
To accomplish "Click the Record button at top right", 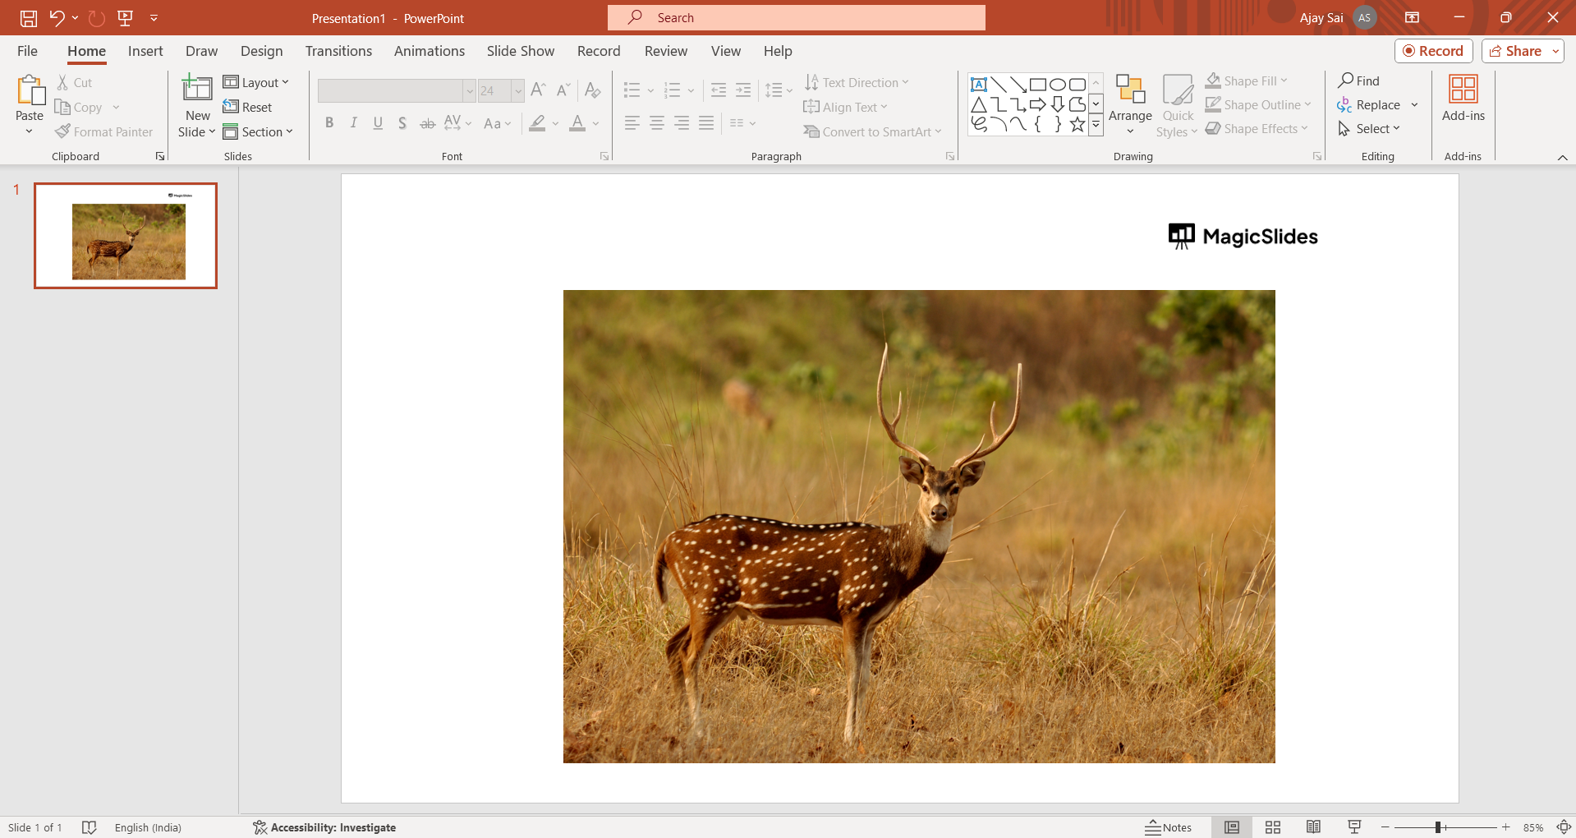I will pos(1433,51).
